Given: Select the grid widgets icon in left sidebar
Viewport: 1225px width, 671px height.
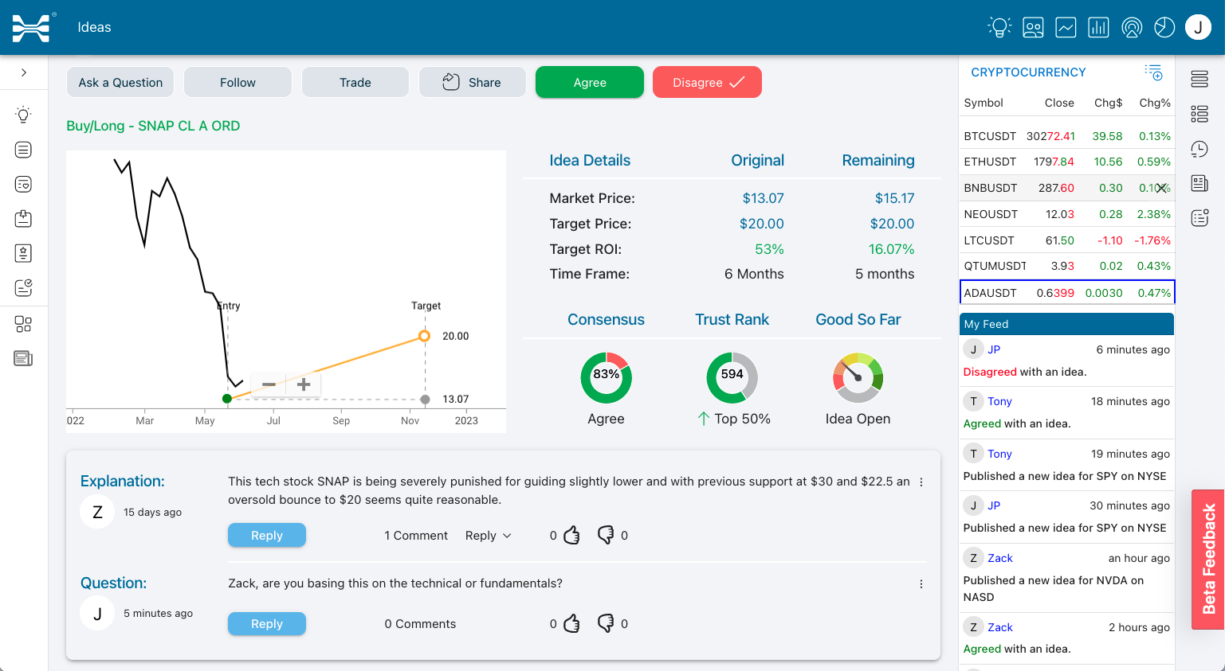Looking at the screenshot, I should [x=23, y=324].
